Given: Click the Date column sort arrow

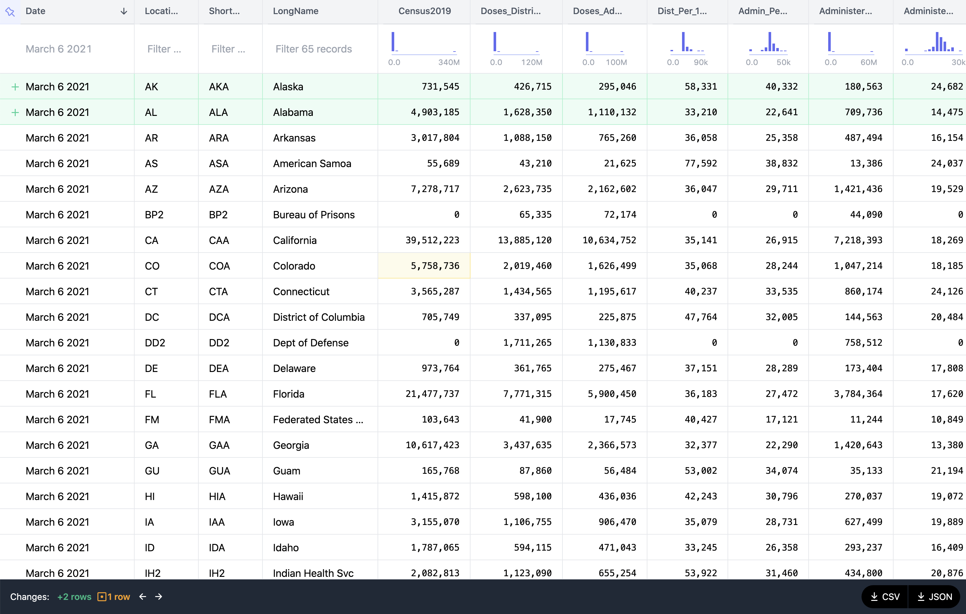Looking at the screenshot, I should coord(124,11).
